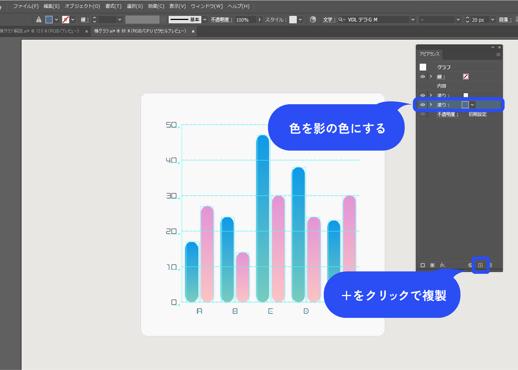Open the 基本 brush definition dropdown

[205, 20]
